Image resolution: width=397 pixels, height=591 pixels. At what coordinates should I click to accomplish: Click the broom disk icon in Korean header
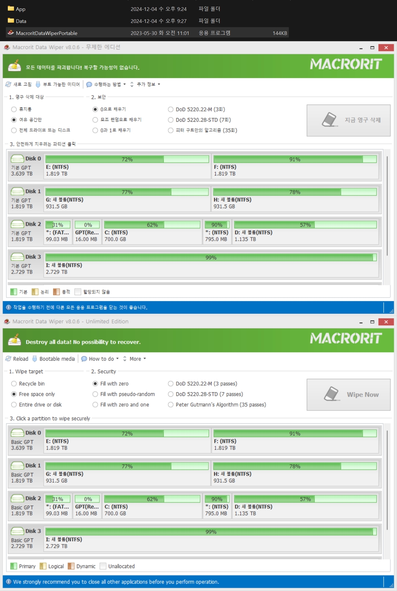tap(15, 65)
